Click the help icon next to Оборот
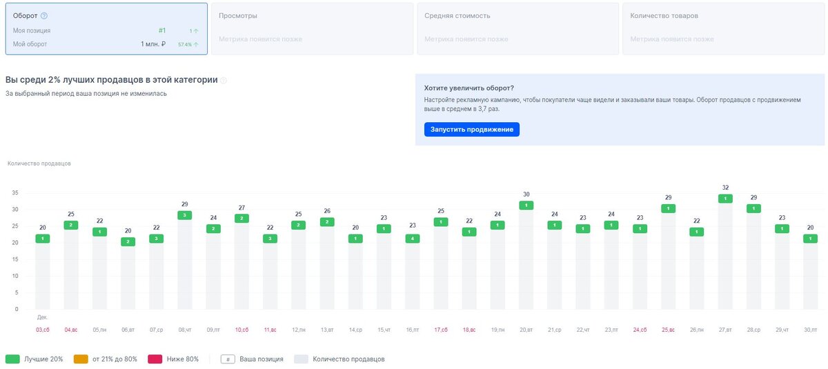This screenshot has height=369, width=828. 44,16
